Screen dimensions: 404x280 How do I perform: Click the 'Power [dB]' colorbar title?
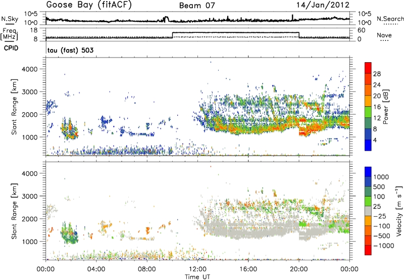tap(385, 107)
